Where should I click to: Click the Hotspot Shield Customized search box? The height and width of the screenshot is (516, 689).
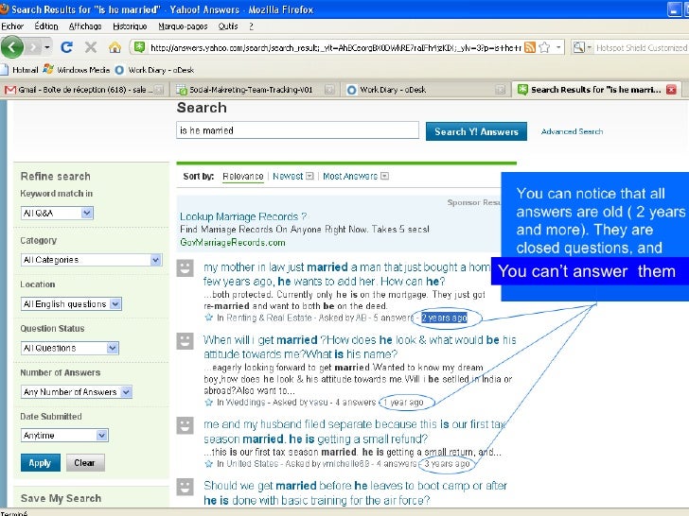[x=641, y=47]
